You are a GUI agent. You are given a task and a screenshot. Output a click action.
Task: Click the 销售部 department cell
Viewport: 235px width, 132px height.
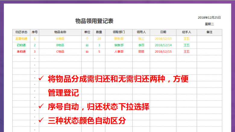[x=119, y=45]
